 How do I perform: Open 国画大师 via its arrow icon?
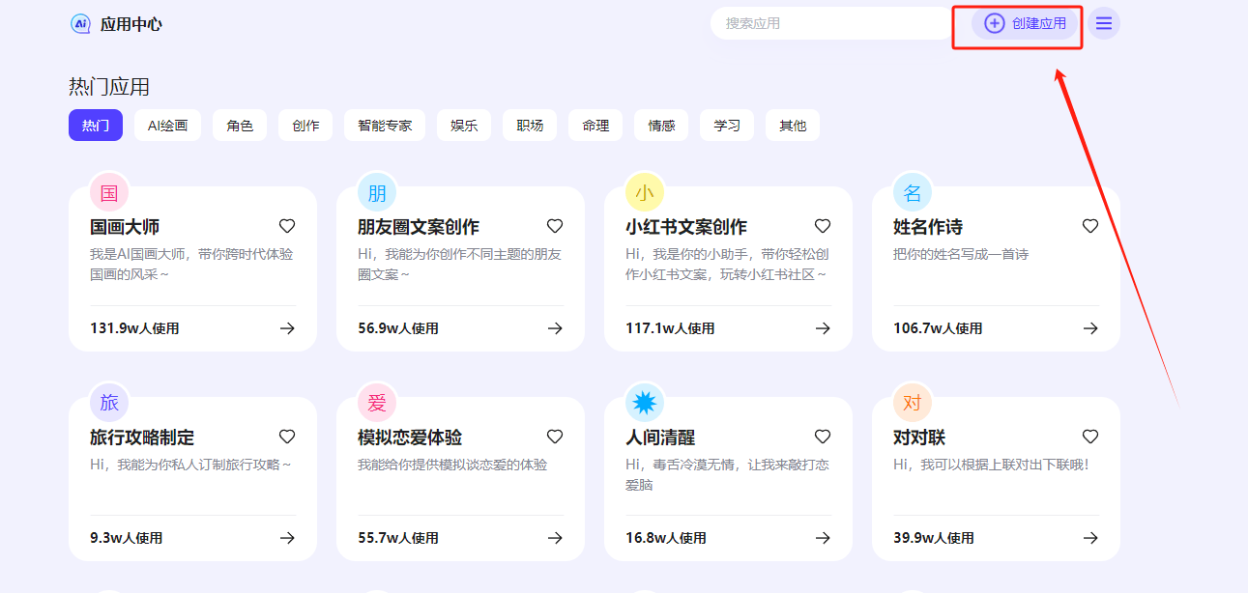[x=287, y=328]
